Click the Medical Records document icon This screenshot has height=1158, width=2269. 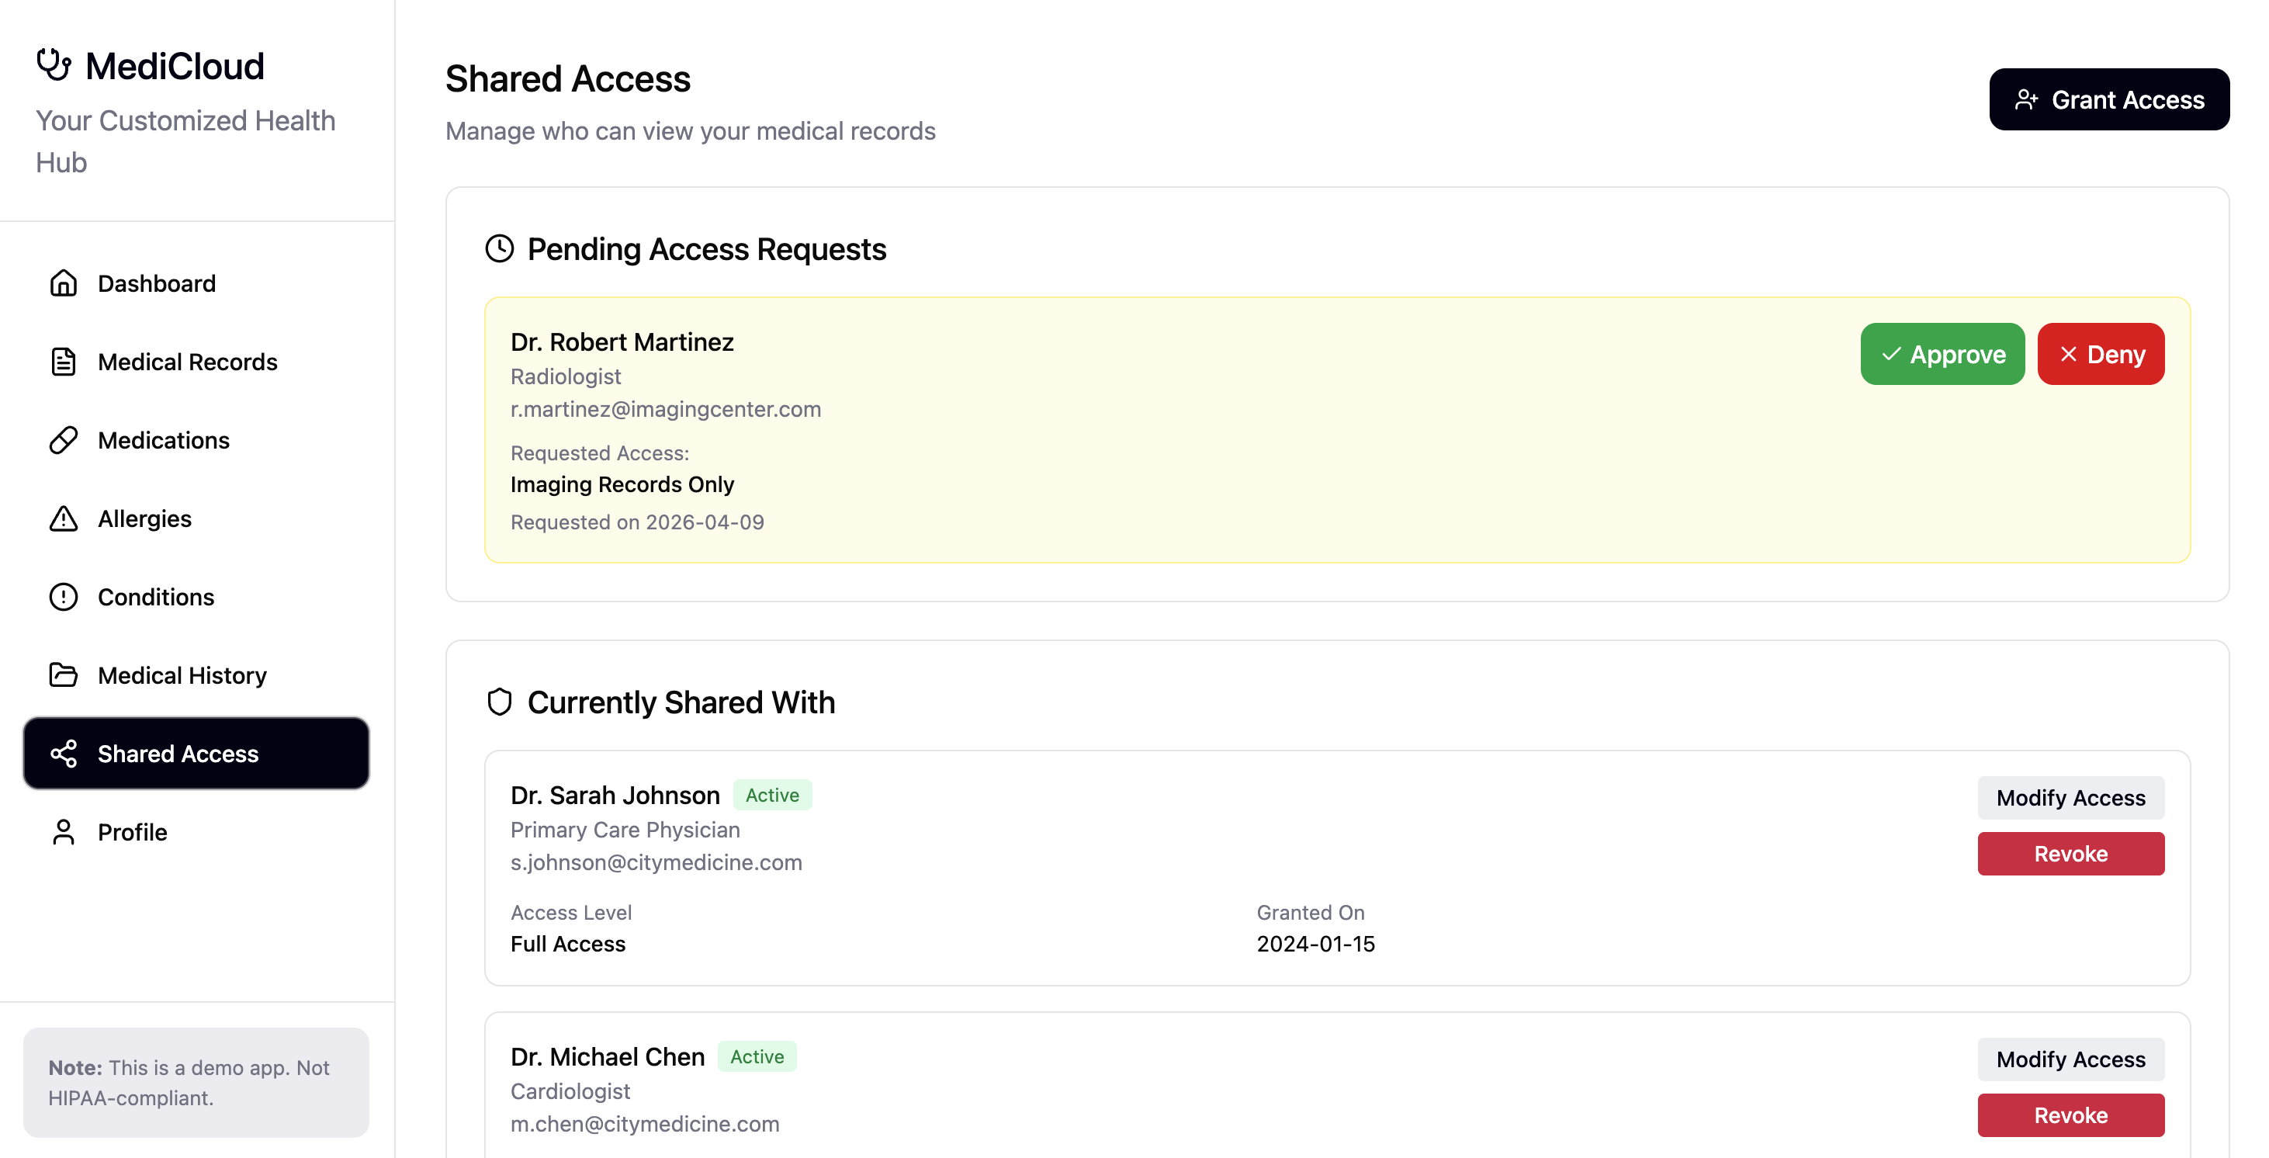point(64,362)
